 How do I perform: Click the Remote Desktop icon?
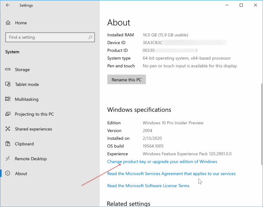coord(8,158)
